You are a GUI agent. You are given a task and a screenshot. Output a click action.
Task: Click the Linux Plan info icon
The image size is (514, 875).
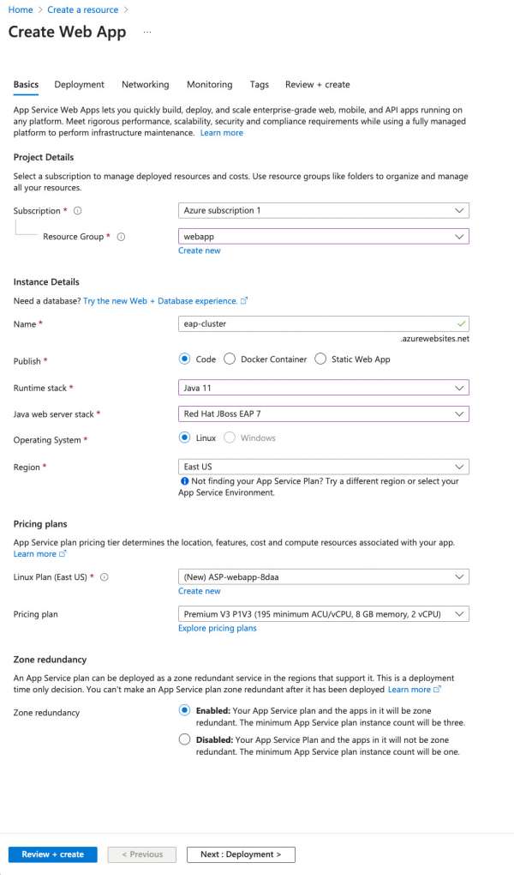point(104,577)
